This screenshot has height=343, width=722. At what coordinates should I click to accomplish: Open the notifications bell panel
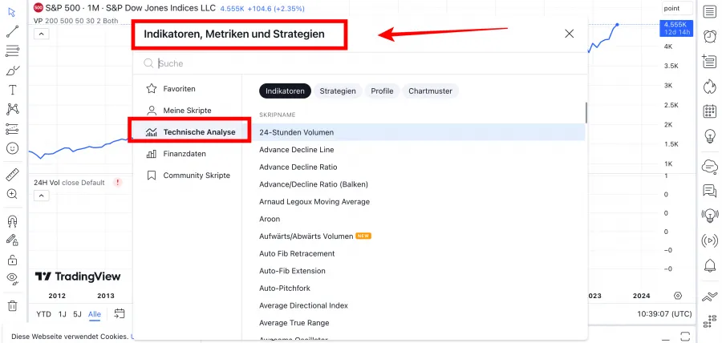(709, 265)
